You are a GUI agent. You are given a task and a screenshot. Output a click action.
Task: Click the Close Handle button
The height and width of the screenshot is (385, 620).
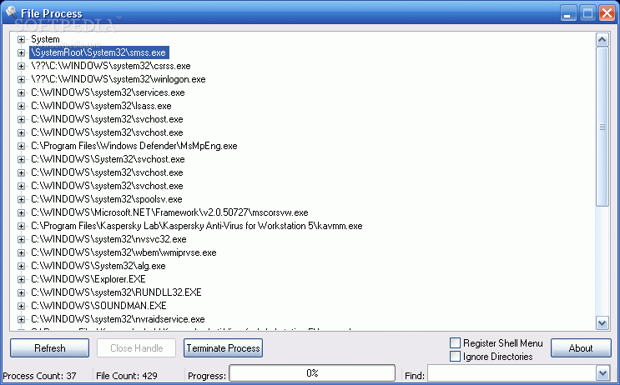[x=136, y=347]
